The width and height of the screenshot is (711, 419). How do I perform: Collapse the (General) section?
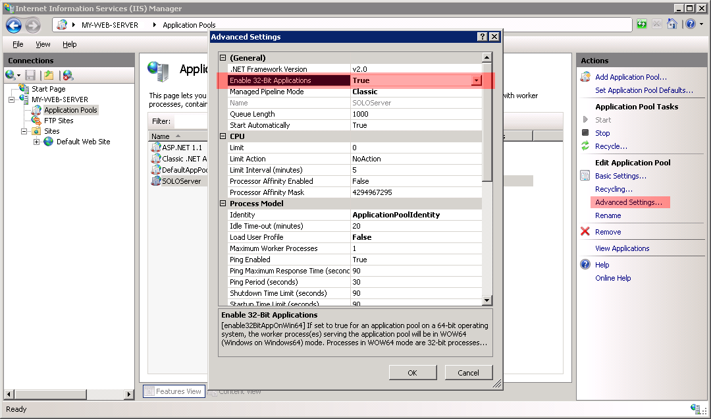tap(223, 58)
